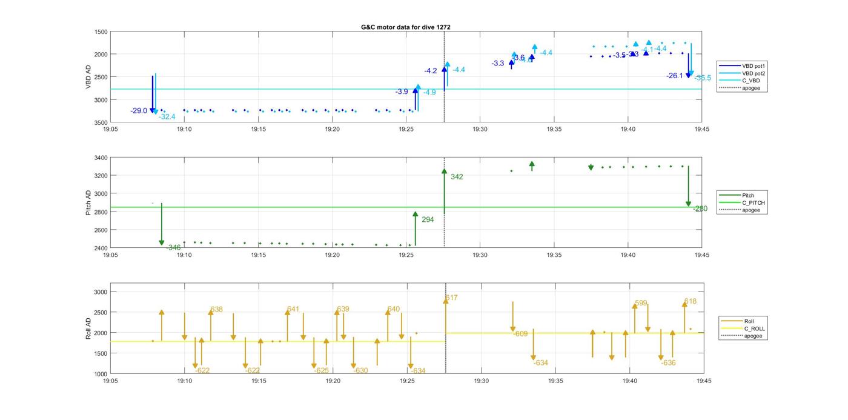Select 'apogee' entry in the Roll legend
Image resolution: width=848 pixels, height=420 pixels.
(743, 336)
